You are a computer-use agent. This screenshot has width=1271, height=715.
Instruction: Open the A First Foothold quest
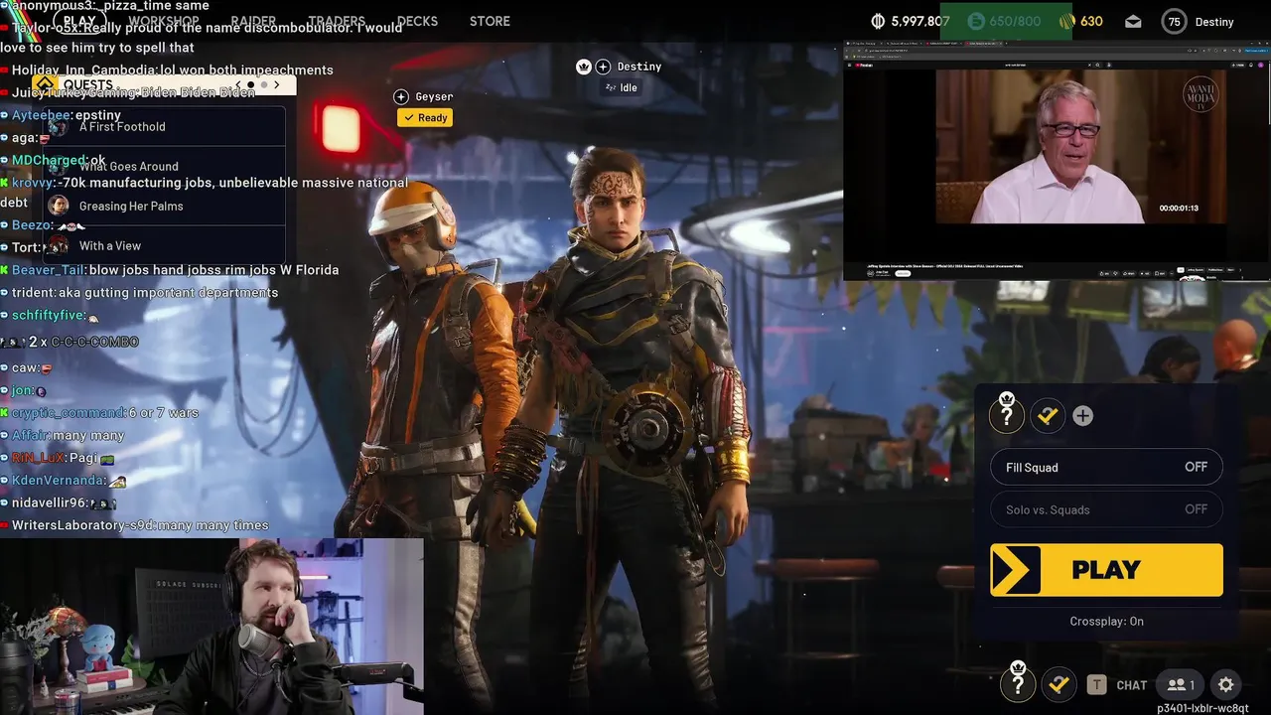click(165, 126)
